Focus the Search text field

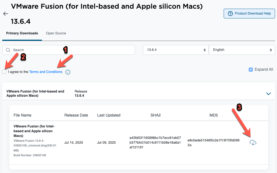(x=73, y=50)
